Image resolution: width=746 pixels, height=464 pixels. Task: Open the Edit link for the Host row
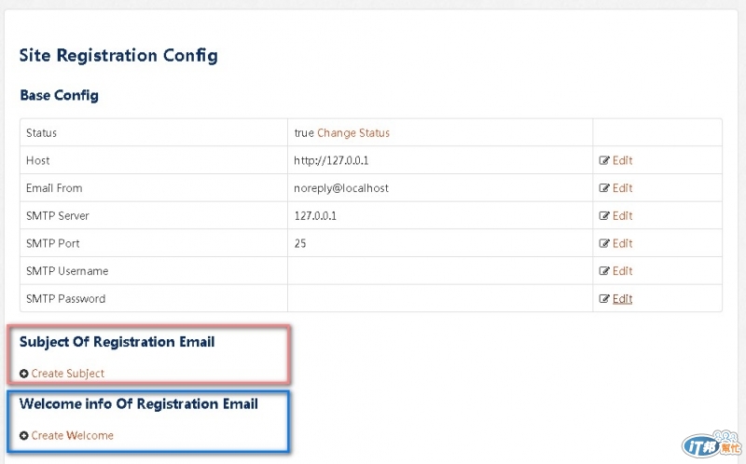(x=622, y=160)
